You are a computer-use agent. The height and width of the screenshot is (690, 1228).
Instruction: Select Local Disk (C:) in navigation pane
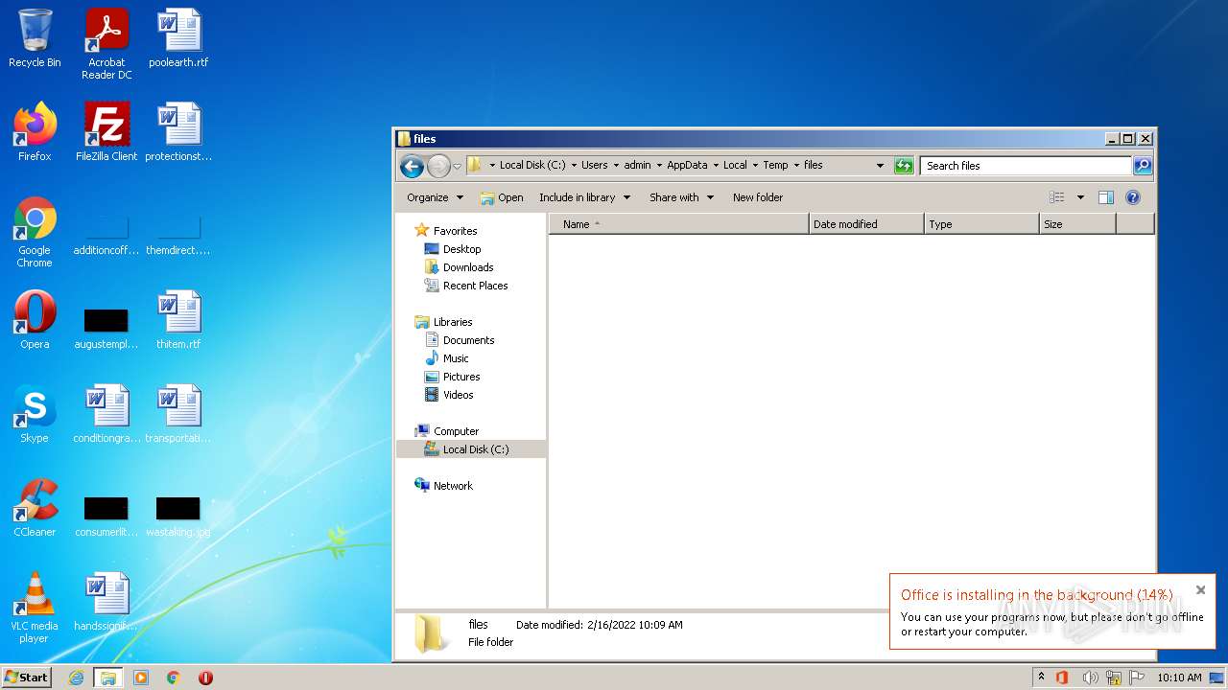point(471,449)
